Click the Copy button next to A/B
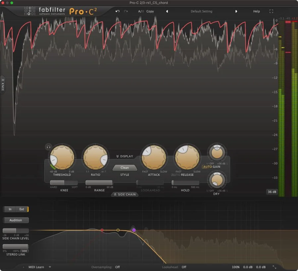The width and height of the screenshot is (298, 271). [x=150, y=11]
